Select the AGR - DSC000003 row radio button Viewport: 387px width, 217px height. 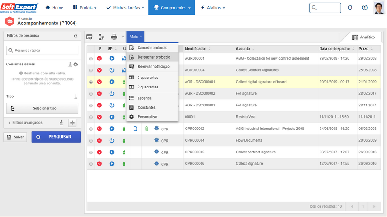click(91, 105)
